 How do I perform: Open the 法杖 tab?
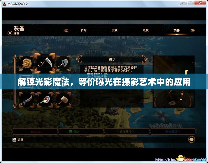pyautogui.click(x=146, y=30)
